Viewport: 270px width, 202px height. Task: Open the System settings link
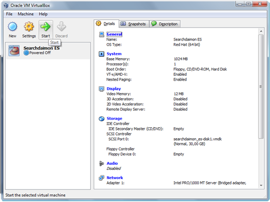[x=114, y=54]
